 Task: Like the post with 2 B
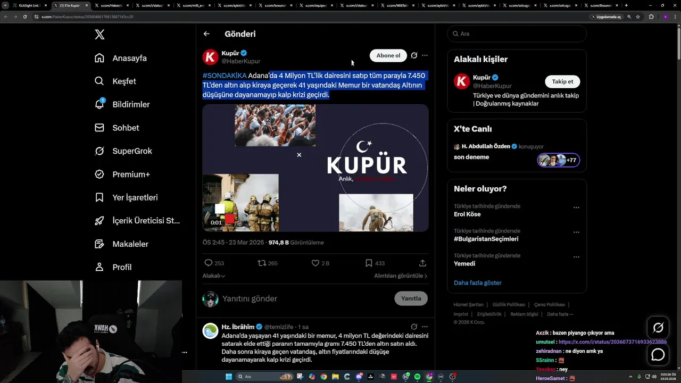(x=315, y=263)
